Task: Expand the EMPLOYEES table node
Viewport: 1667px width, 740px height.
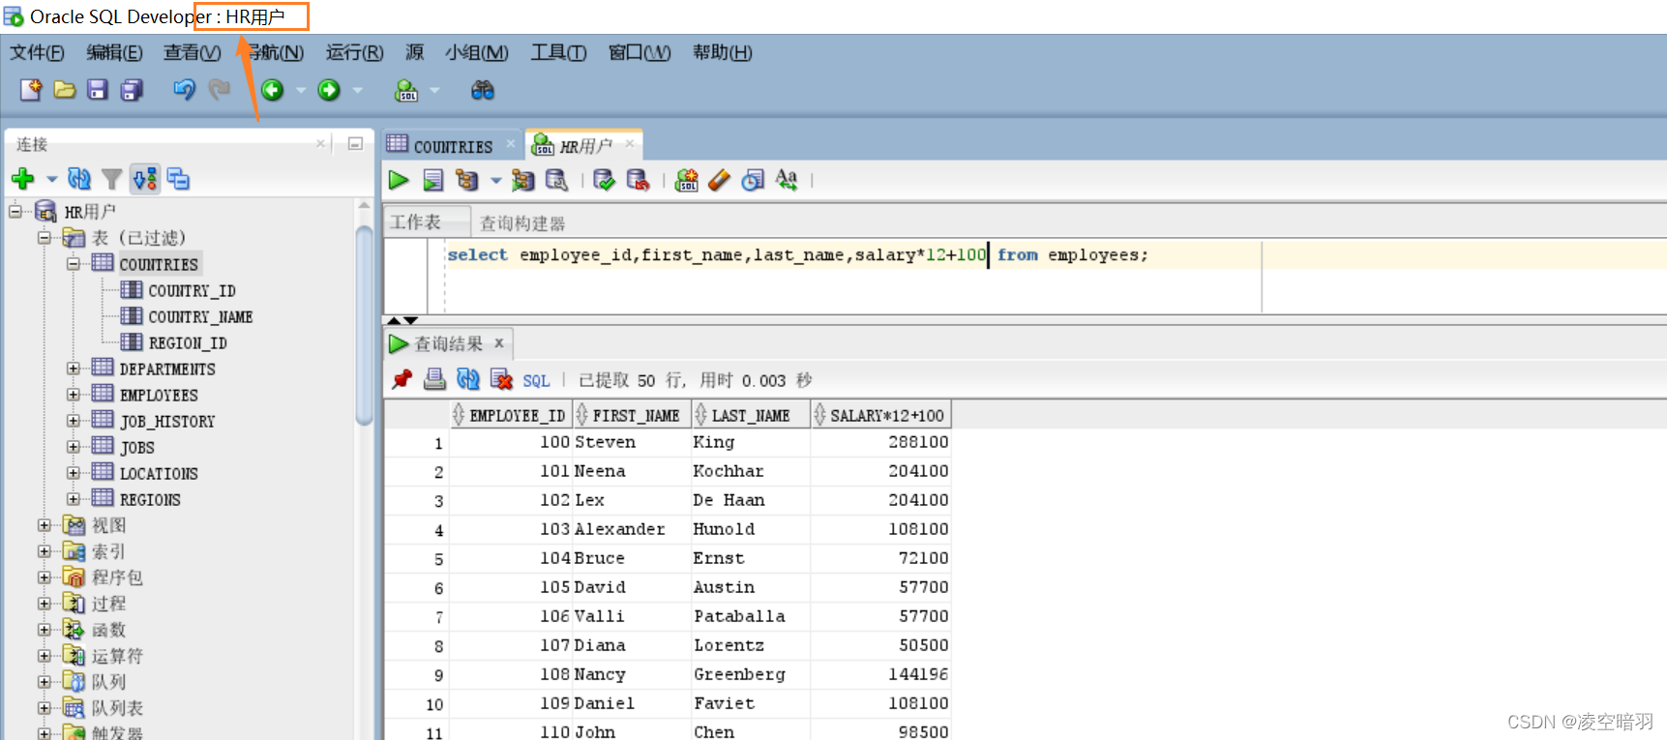Action: click(x=74, y=395)
